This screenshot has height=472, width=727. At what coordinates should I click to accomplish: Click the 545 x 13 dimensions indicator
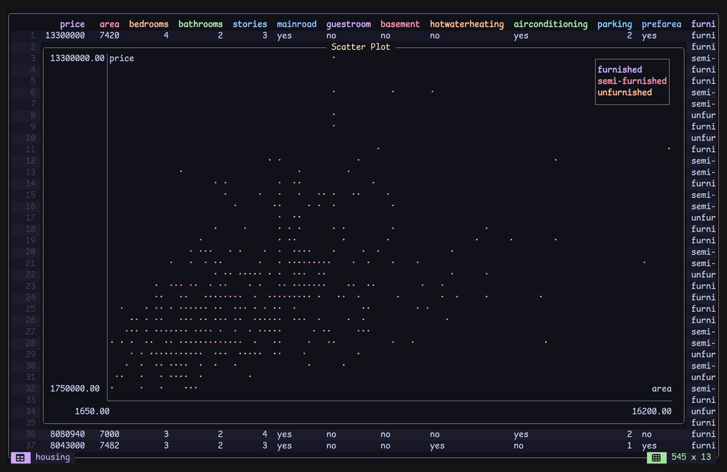(x=691, y=457)
